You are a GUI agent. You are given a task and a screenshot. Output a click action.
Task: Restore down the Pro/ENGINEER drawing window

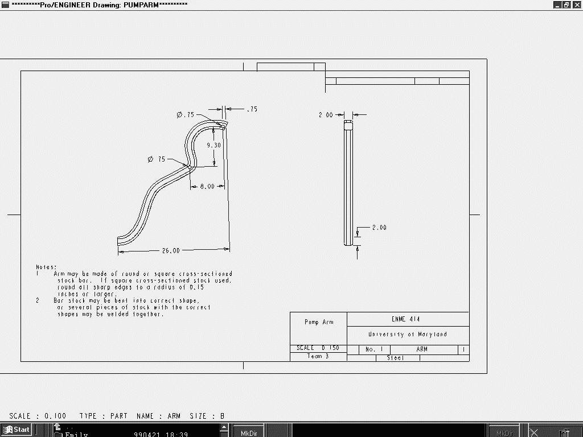click(566, 5)
